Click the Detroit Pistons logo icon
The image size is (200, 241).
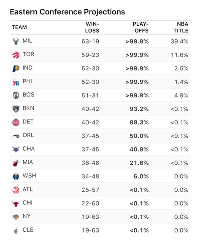[x=16, y=122]
